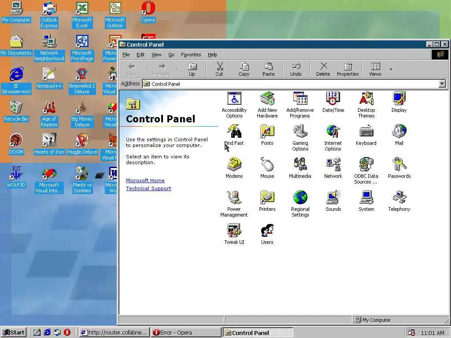Open Multimedia settings icon
Image resolution: width=451 pixels, height=338 pixels.
[x=300, y=168]
